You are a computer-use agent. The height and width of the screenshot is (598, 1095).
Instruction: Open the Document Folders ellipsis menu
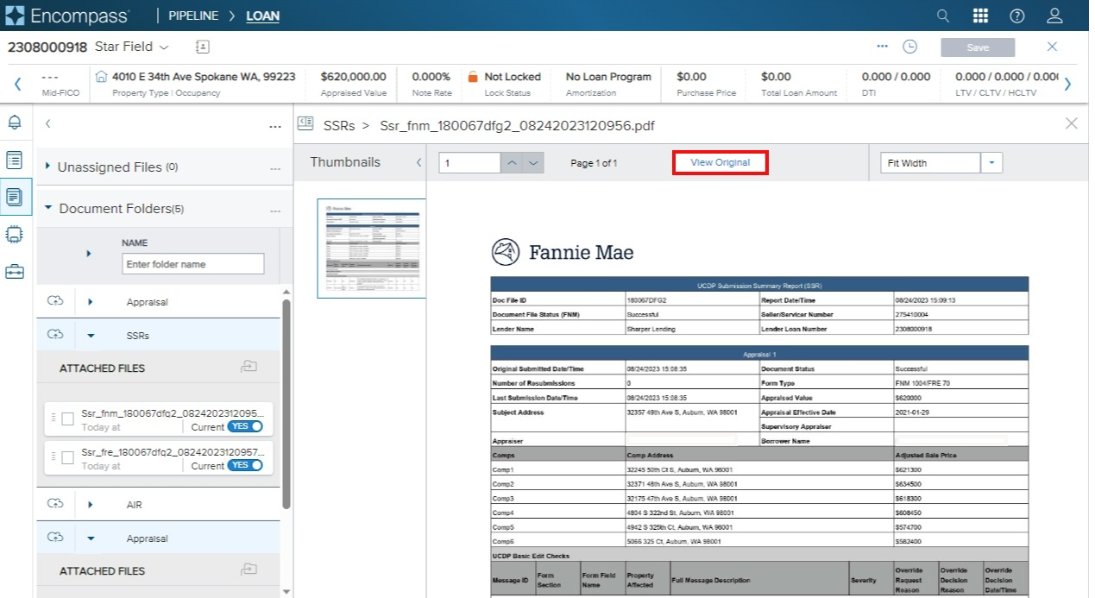tap(275, 210)
